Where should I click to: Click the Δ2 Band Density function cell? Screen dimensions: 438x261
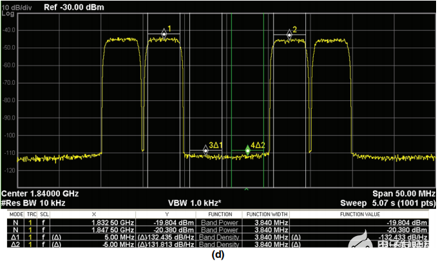(x=219, y=244)
